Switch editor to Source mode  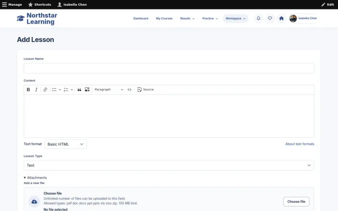pyautogui.click(x=145, y=90)
